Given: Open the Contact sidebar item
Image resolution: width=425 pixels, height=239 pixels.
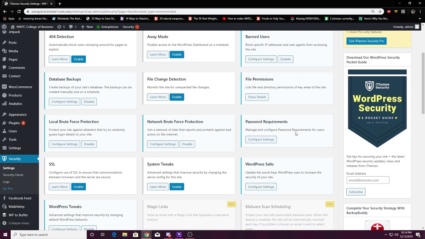Looking at the screenshot, I should pos(14,76).
